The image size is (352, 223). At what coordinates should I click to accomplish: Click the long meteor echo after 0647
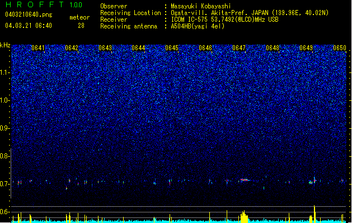tap(246, 180)
